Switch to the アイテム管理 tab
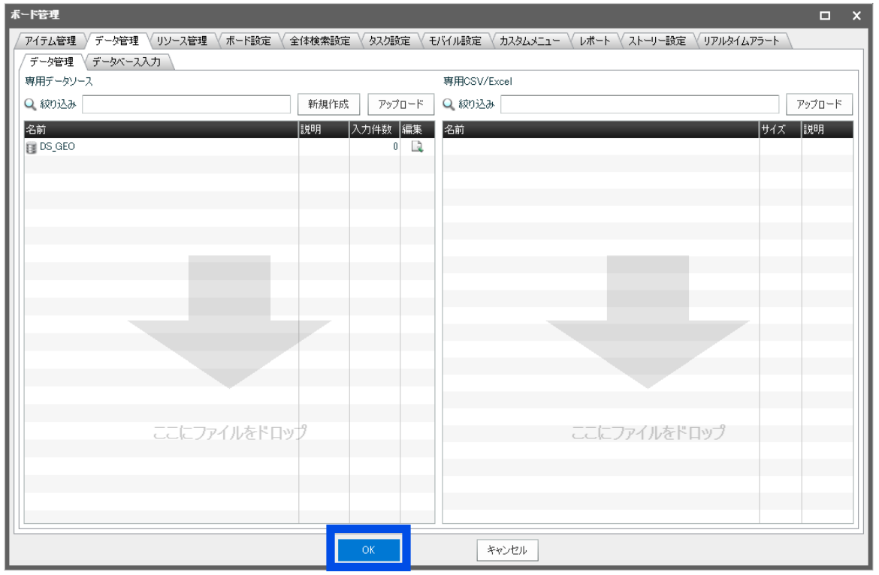Image resolution: width=879 pixels, height=575 pixels. (50, 41)
